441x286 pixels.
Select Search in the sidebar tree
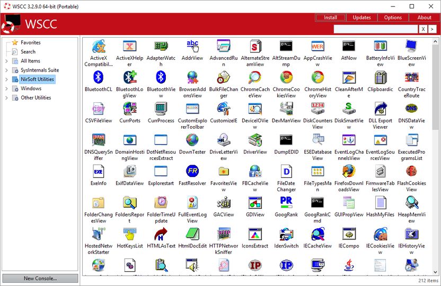coord(28,52)
